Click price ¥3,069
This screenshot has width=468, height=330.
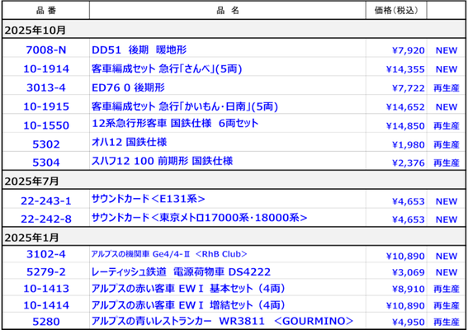pyautogui.click(x=408, y=272)
